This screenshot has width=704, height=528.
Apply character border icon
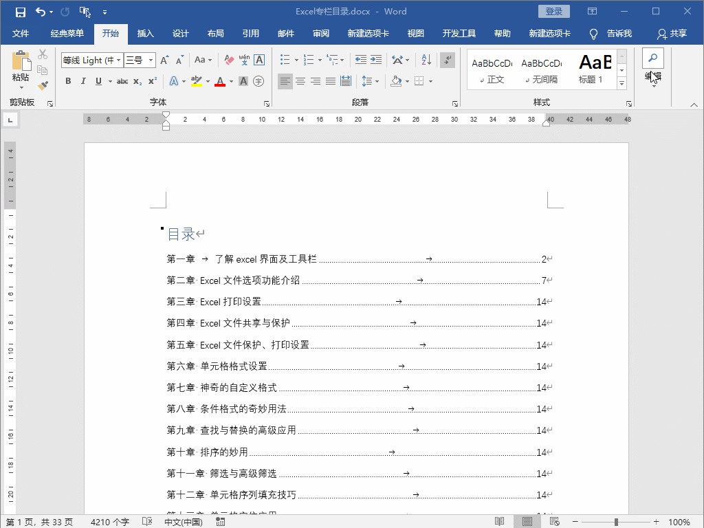click(x=259, y=60)
